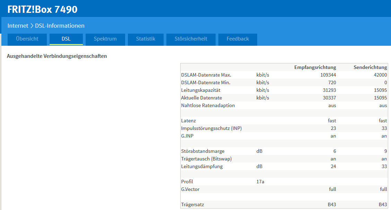Click the Leitungskapazität row label
The image size is (391, 210).
pos(201,90)
